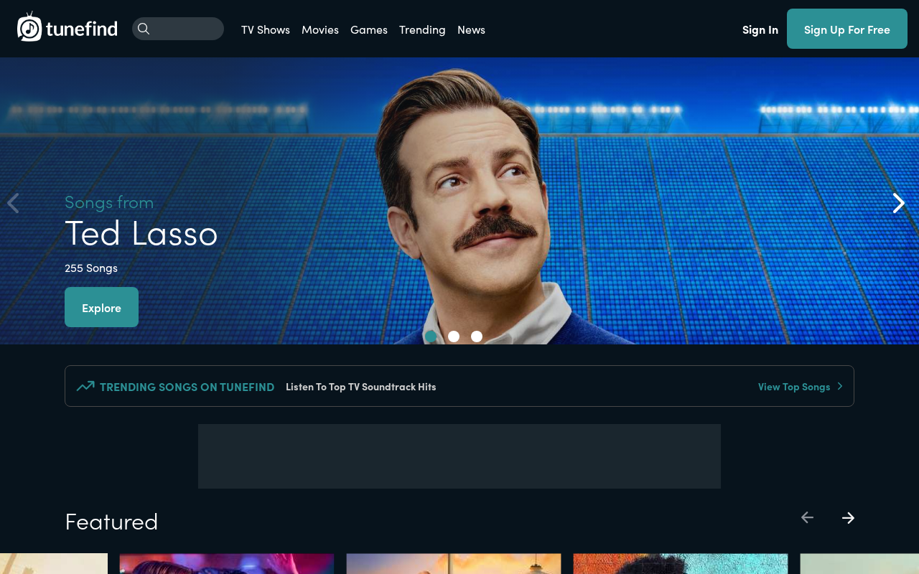
Task: Click Sign Up For Free button
Action: coord(847,29)
